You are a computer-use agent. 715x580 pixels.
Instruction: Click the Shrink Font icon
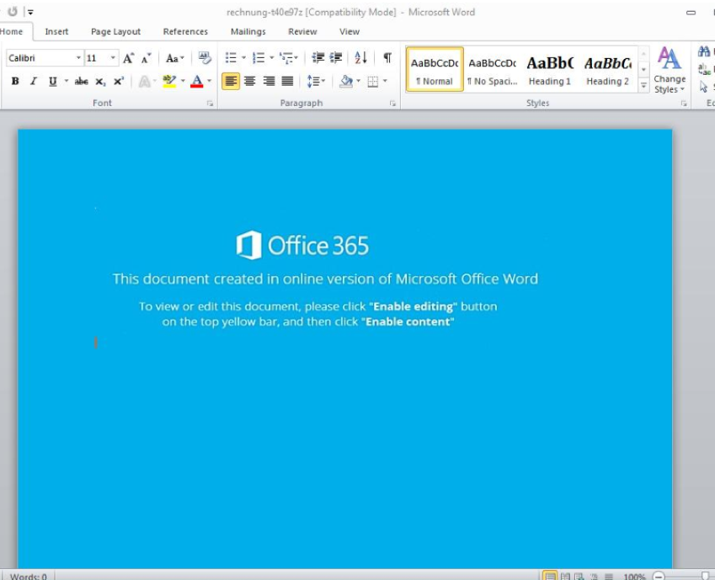(x=146, y=58)
